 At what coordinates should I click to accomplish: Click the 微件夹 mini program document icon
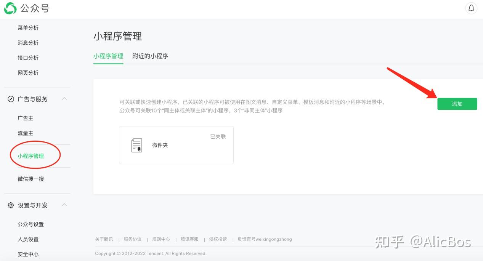pyautogui.click(x=136, y=145)
